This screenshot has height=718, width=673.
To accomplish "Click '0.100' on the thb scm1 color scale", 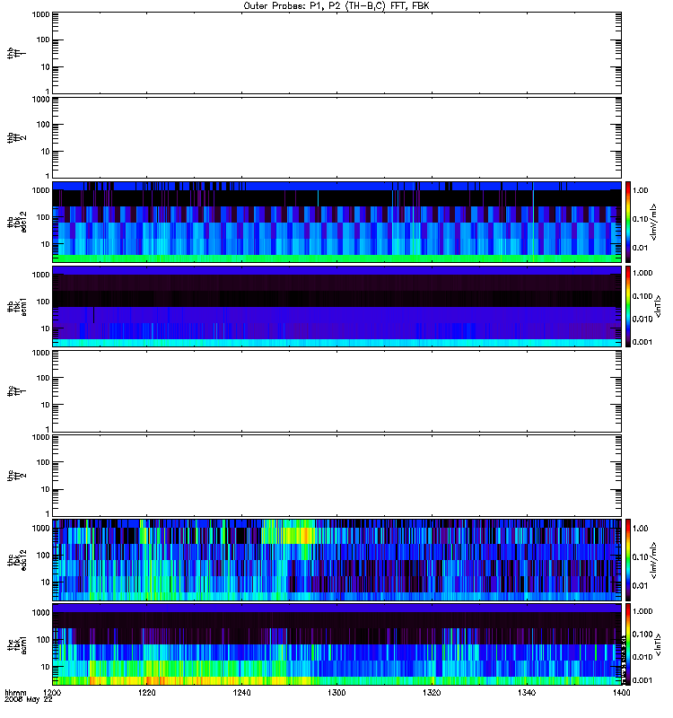I will click(642, 296).
